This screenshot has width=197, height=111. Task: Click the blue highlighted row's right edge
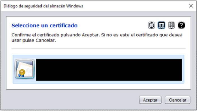coord(183,69)
